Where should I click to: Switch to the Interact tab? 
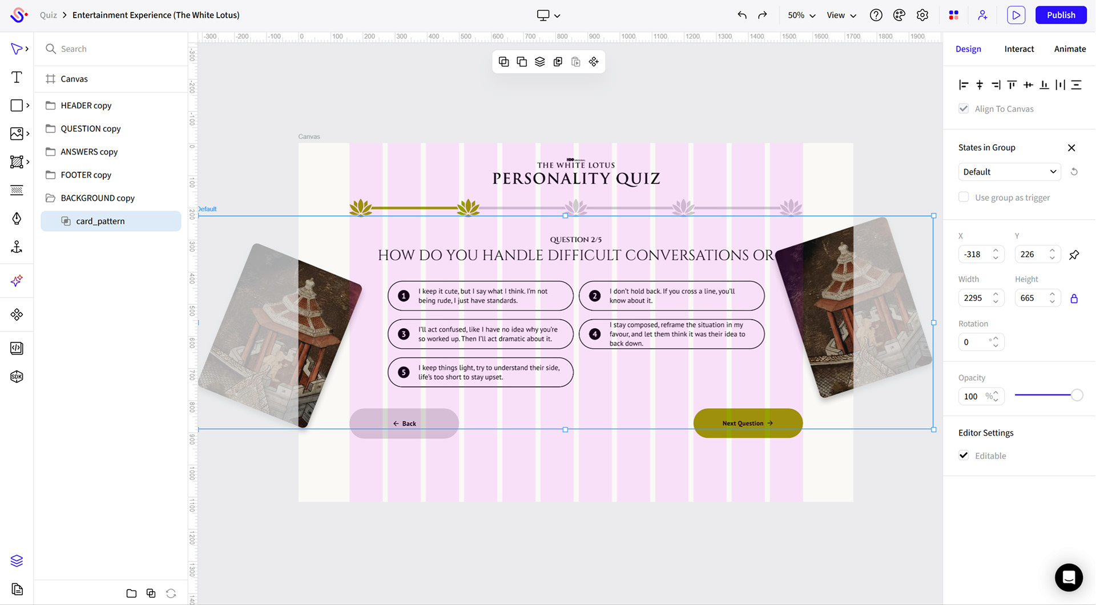tap(1019, 49)
